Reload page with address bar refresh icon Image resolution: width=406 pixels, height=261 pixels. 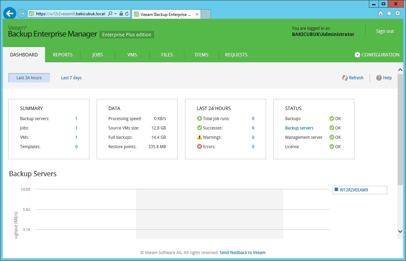pos(127,14)
